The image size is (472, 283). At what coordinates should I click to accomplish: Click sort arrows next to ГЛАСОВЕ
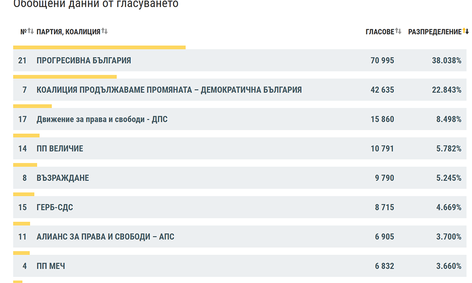[398, 31]
